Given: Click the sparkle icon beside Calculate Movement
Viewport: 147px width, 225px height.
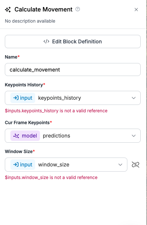Looking at the screenshot, I should [x=8, y=10].
